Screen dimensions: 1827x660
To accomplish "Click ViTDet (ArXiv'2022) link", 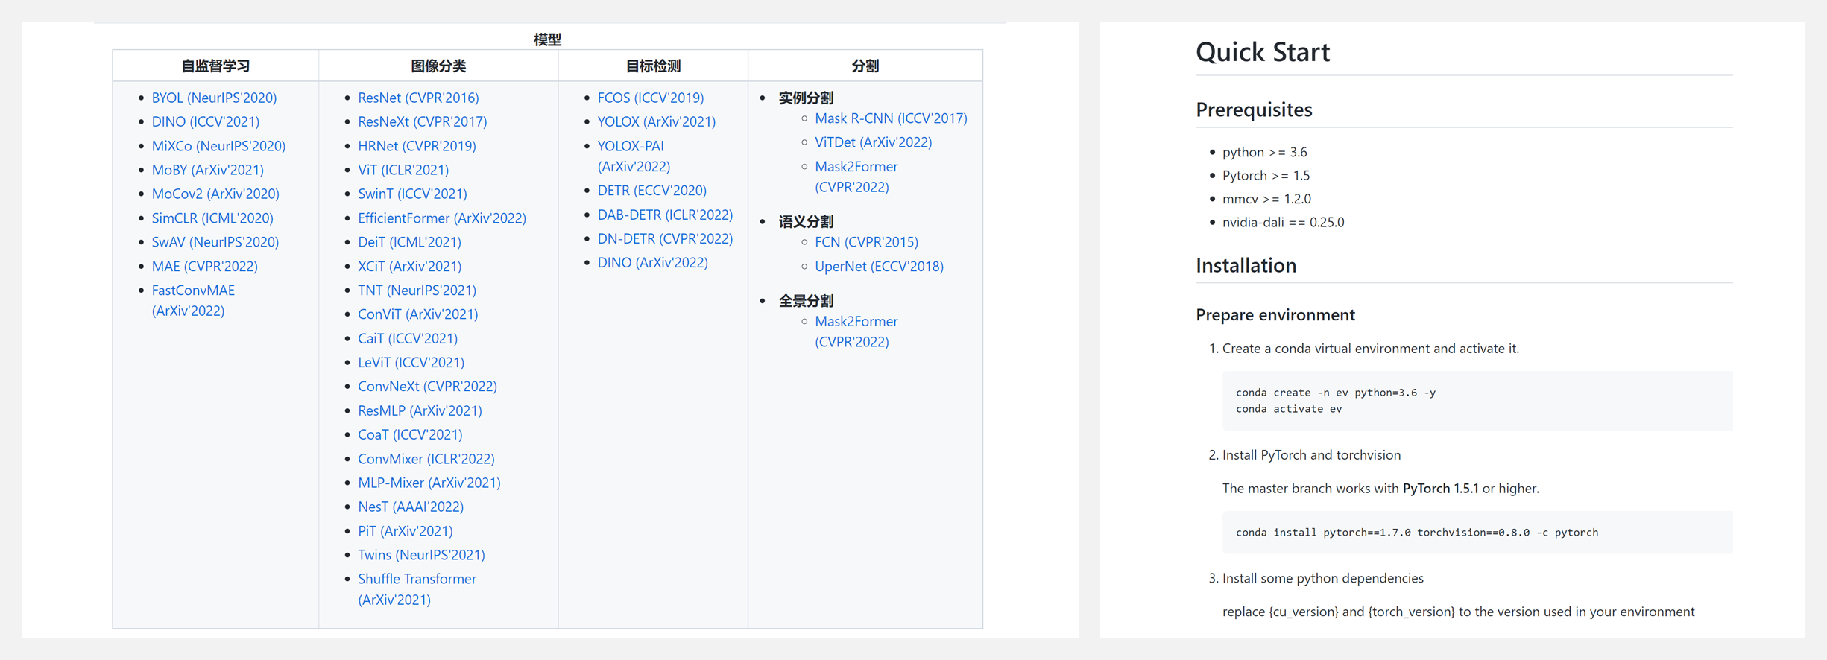I will tap(873, 142).
